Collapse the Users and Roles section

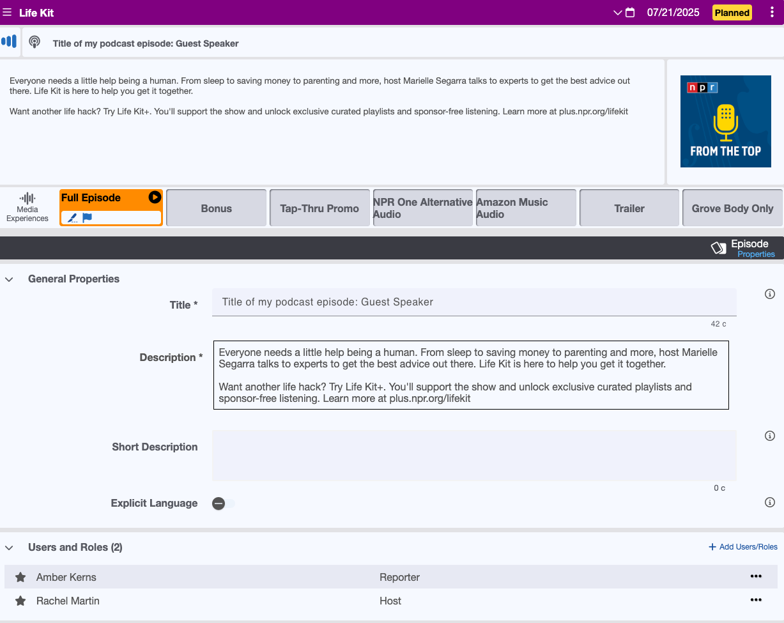click(9, 548)
